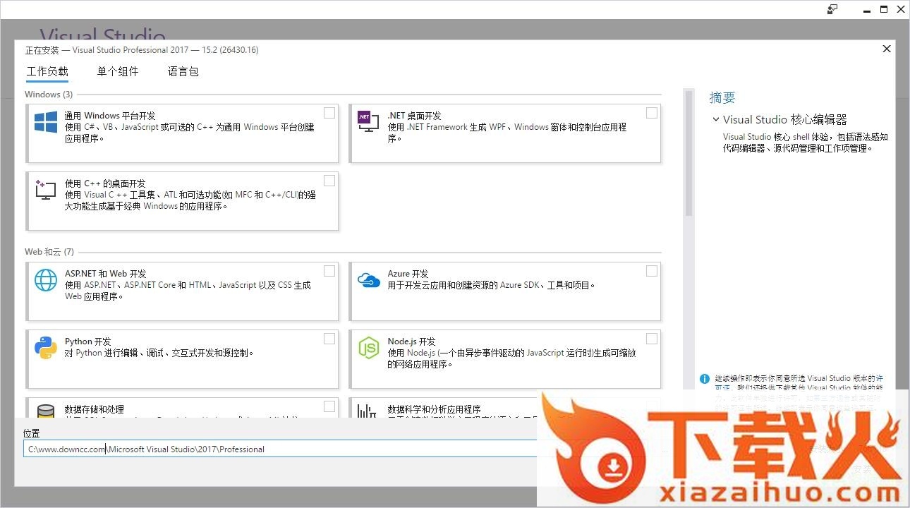Tick the Node.js 开发 checkbox

652,339
